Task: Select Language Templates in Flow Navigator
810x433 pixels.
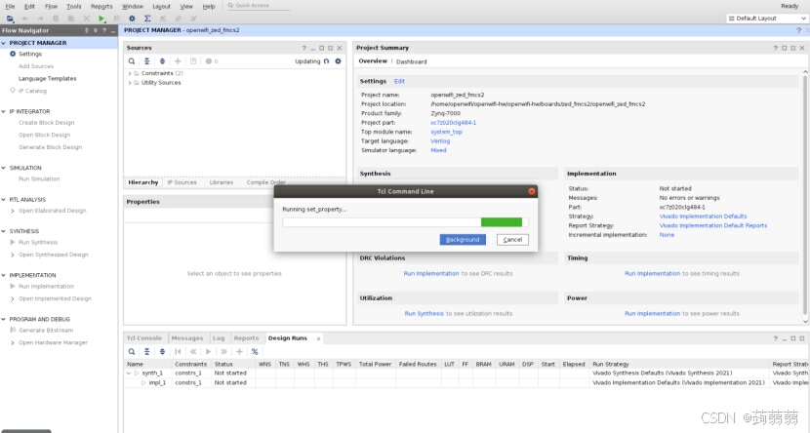Action: coord(48,78)
